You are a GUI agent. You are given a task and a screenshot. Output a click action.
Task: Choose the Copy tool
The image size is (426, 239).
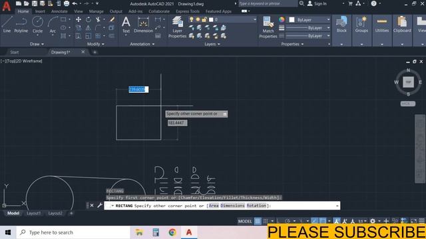coord(79,28)
